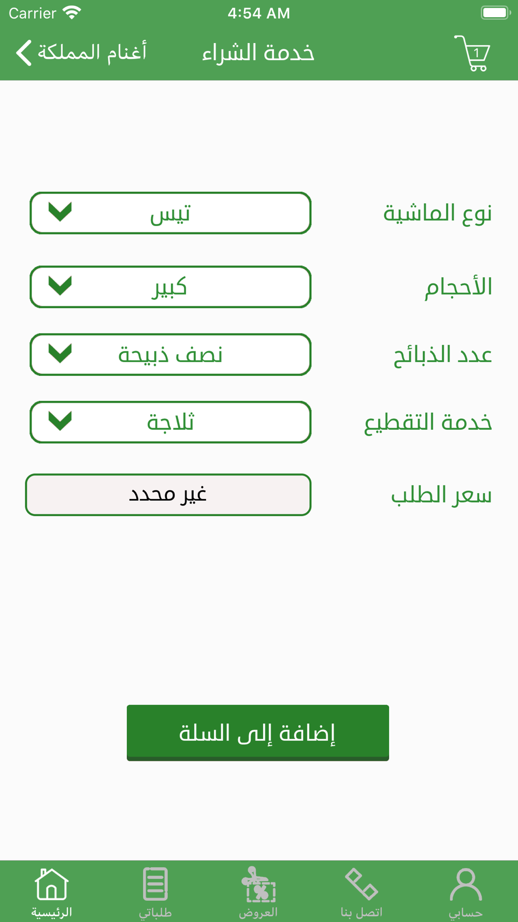Click the chevron arrow in livestock type field
Screen dimensions: 518x922
click(60, 212)
